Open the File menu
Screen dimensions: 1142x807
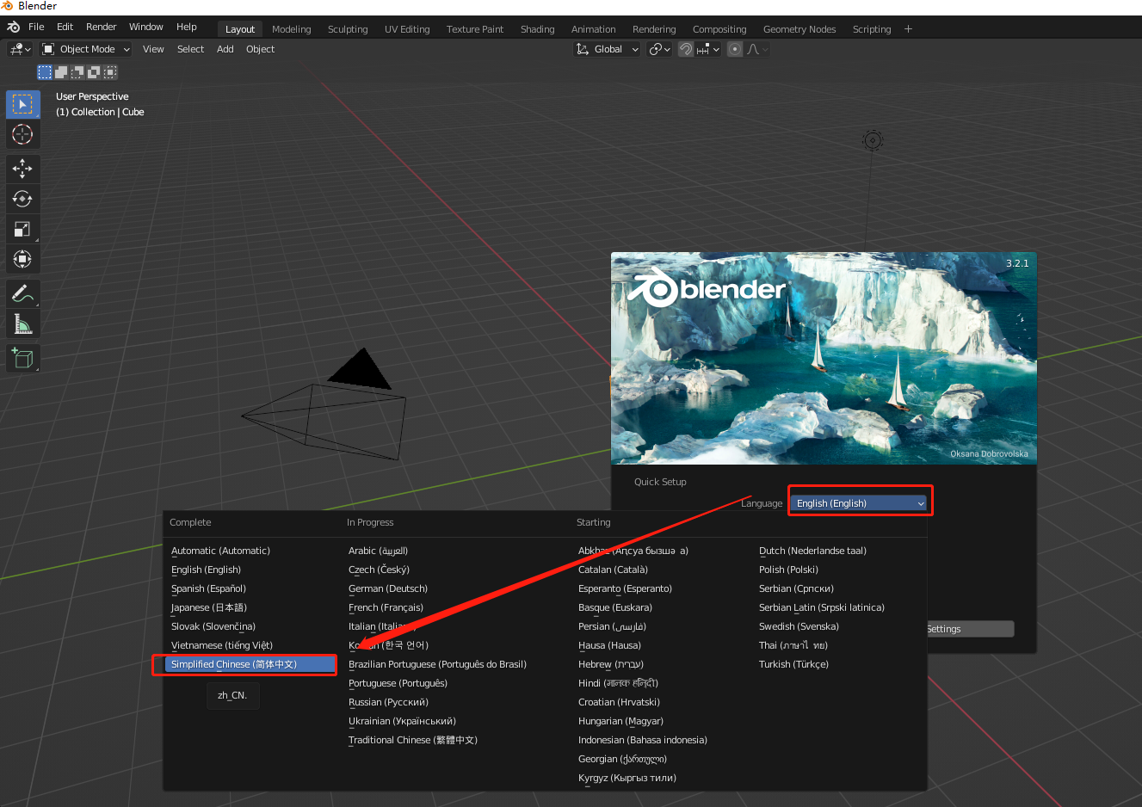coord(36,27)
